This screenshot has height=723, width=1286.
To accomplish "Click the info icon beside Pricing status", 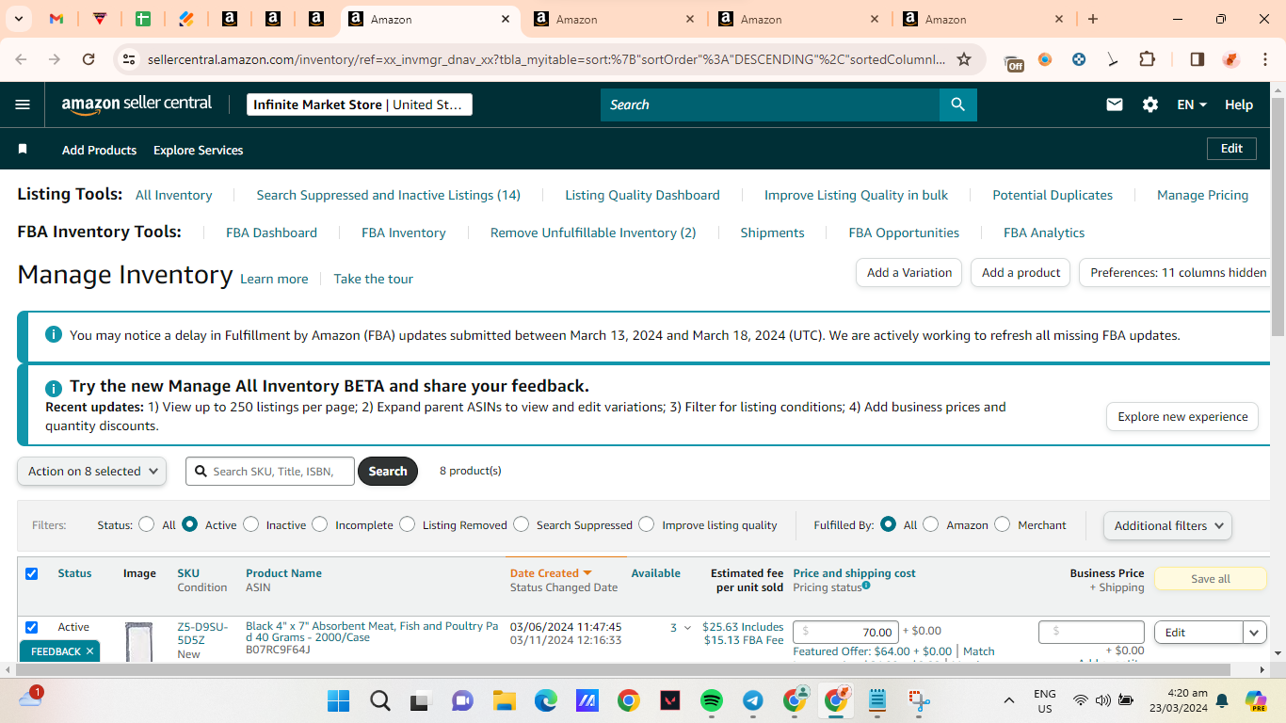I will tap(866, 586).
